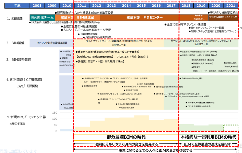Click the row label 1. 組織変遷
The image size is (242, 153).
(15, 18)
